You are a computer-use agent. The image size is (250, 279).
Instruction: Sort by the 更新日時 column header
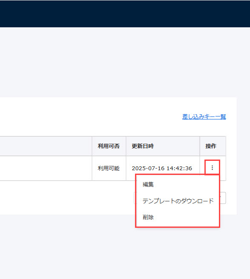pyautogui.click(x=163, y=146)
